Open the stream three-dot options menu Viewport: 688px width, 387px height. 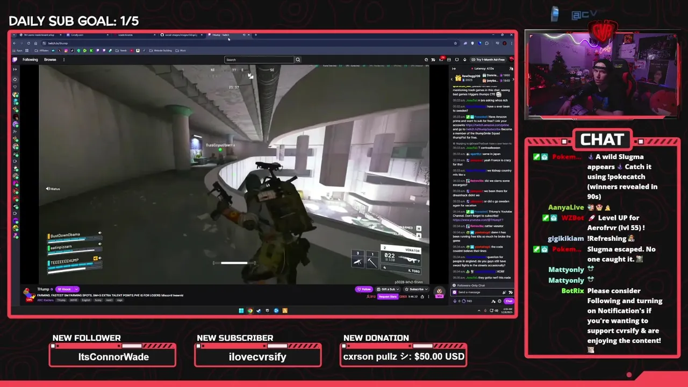point(428,297)
